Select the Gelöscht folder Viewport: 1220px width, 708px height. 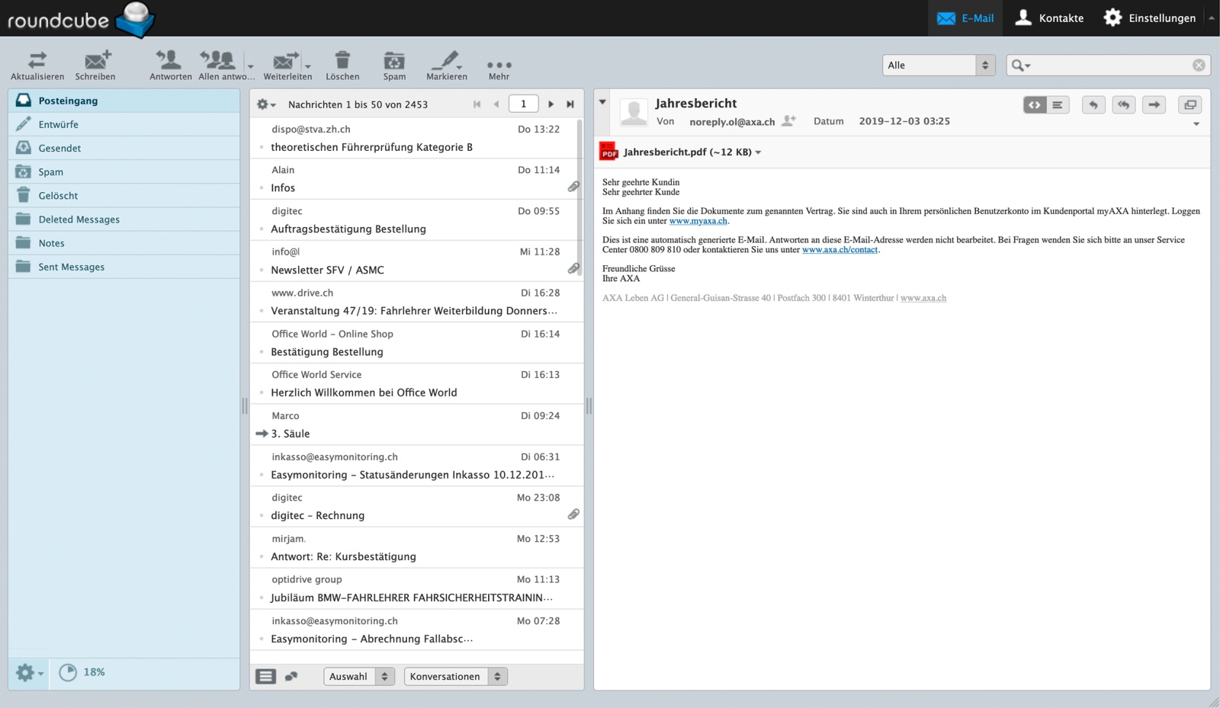coord(124,195)
